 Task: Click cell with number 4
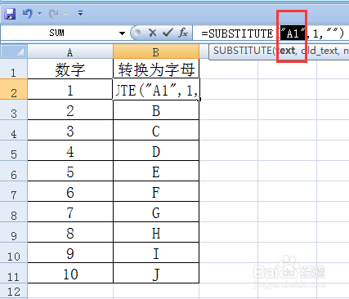point(70,150)
